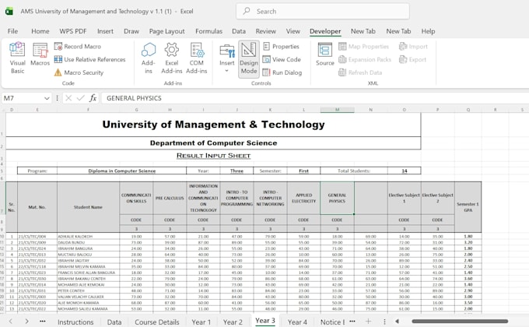Select column M header
Image resolution: width=529 pixels, height=327 pixels.
pyautogui.click(x=337, y=110)
